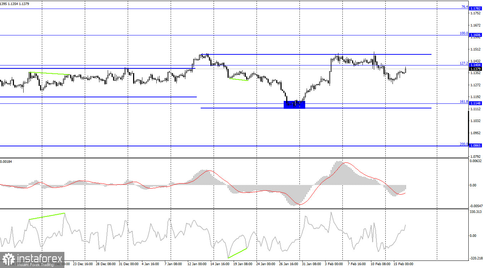Click the 76.4 Fibonacci level label
This screenshot has height=268, width=483.
(464, 7)
